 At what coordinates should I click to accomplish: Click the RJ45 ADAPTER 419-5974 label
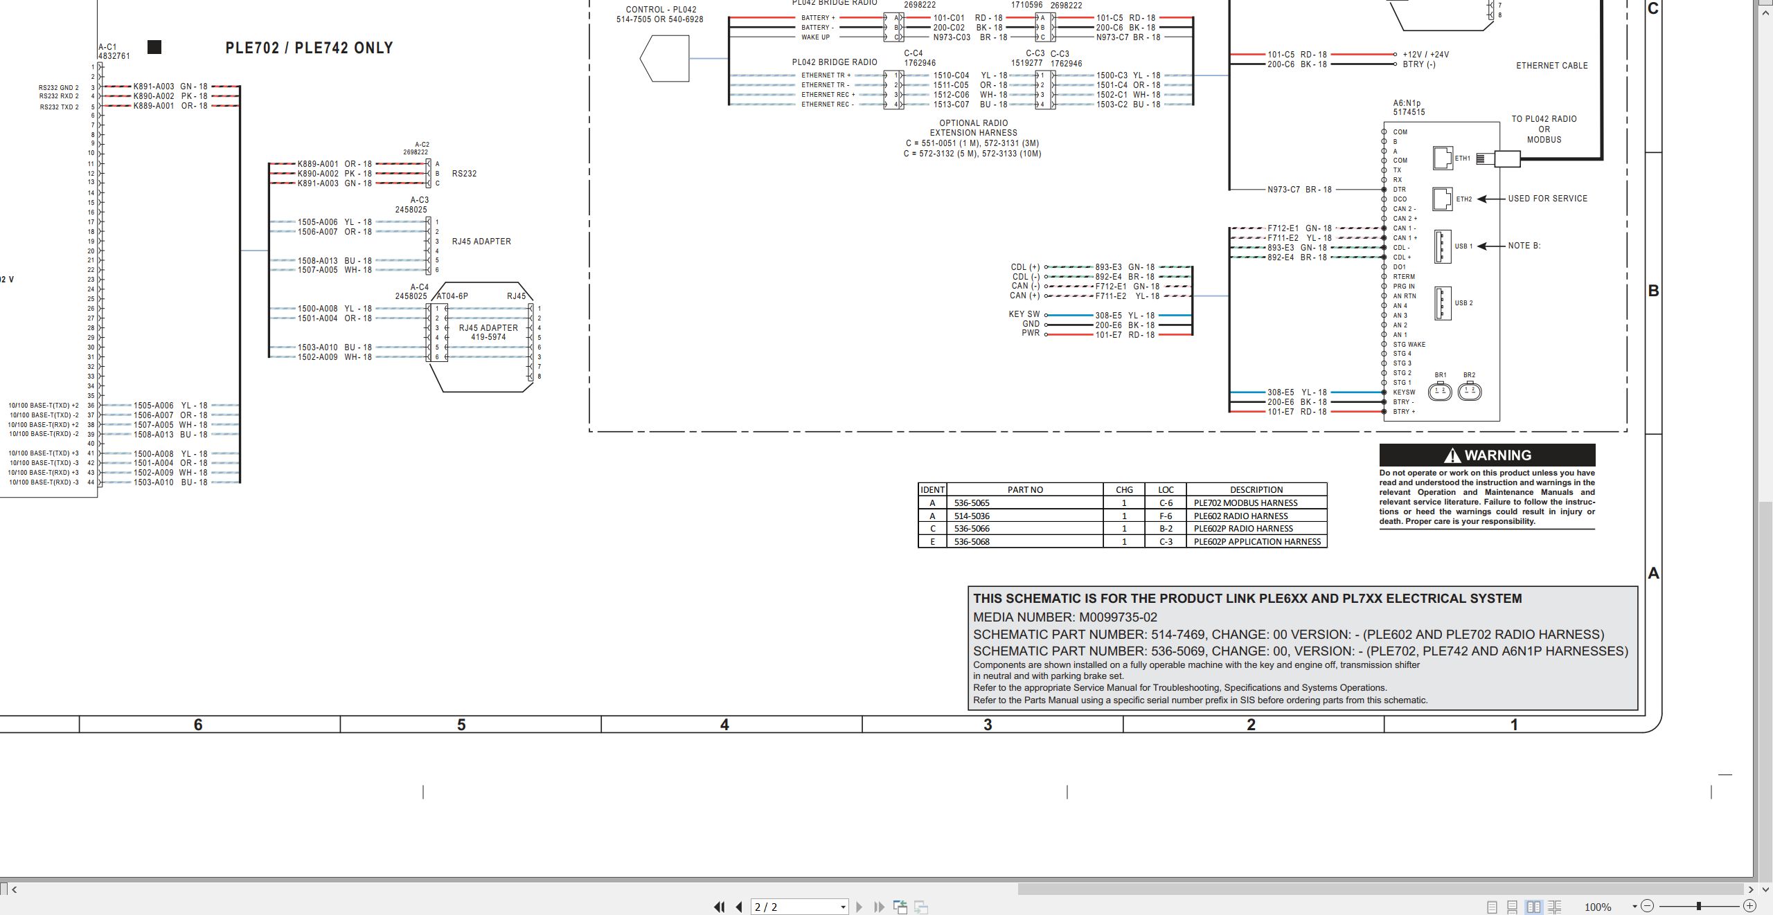coord(488,333)
